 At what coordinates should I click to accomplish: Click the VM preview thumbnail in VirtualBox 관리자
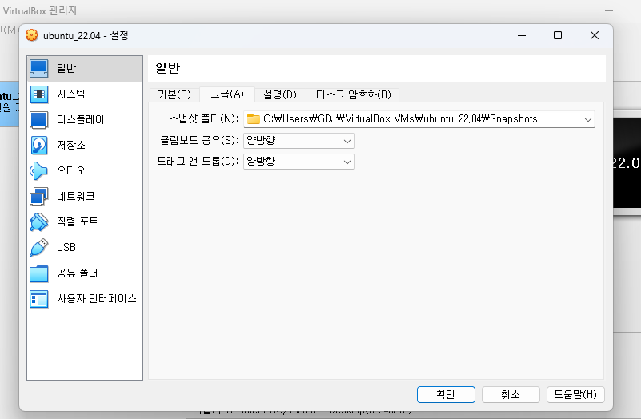point(627,163)
